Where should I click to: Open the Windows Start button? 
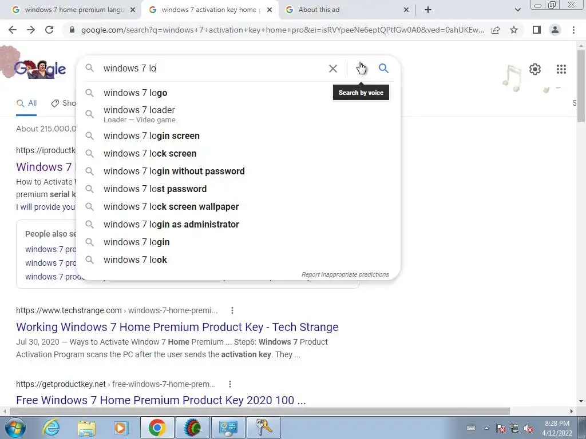pyautogui.click(x=15, y=428)
